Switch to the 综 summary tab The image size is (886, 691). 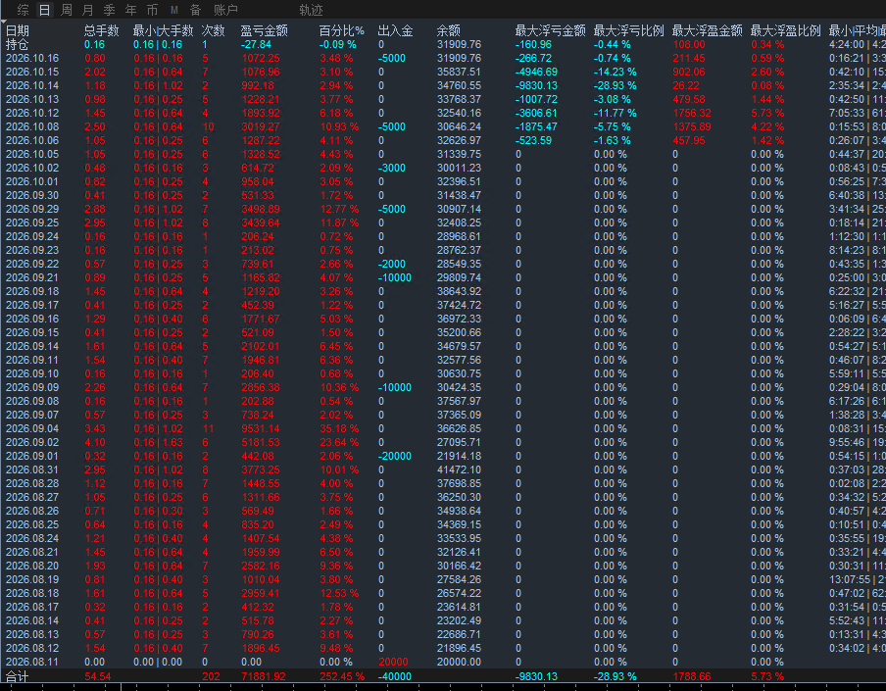tap(24, 10)
